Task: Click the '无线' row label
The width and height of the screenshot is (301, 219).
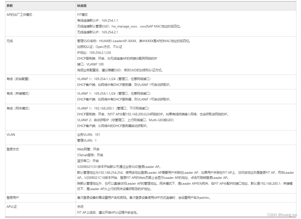Action: point(10,41)
